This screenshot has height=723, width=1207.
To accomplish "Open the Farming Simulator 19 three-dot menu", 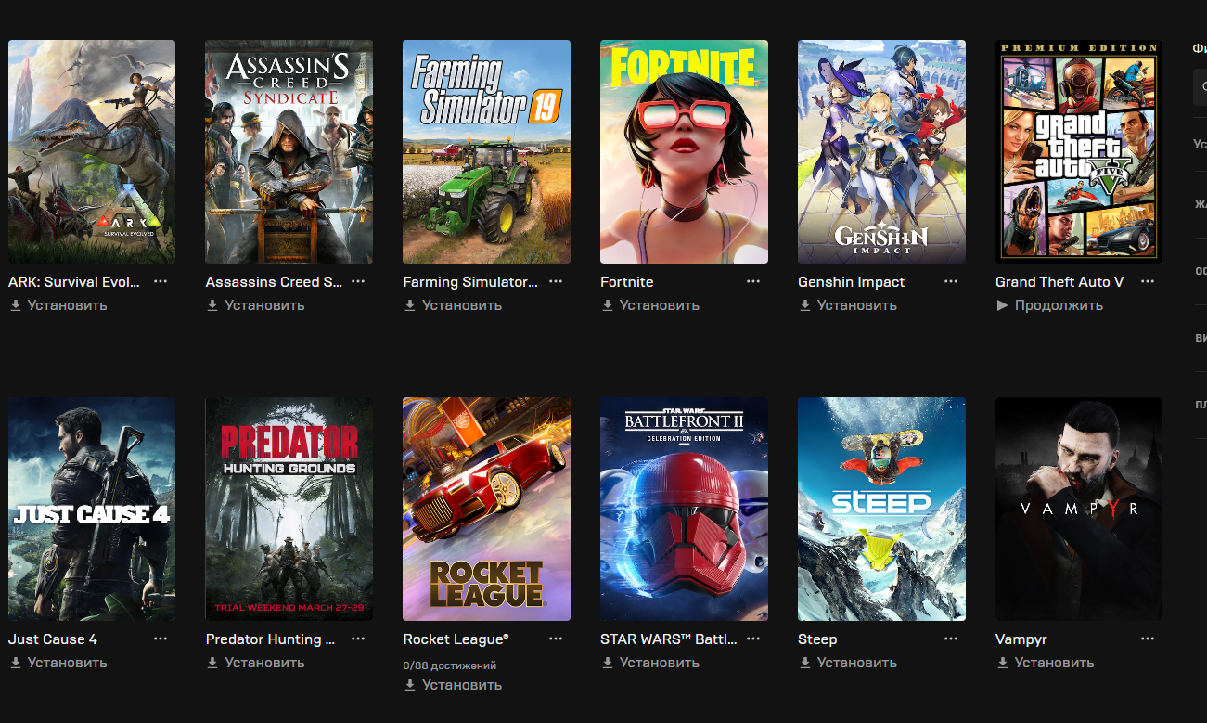I will point(556,281).
